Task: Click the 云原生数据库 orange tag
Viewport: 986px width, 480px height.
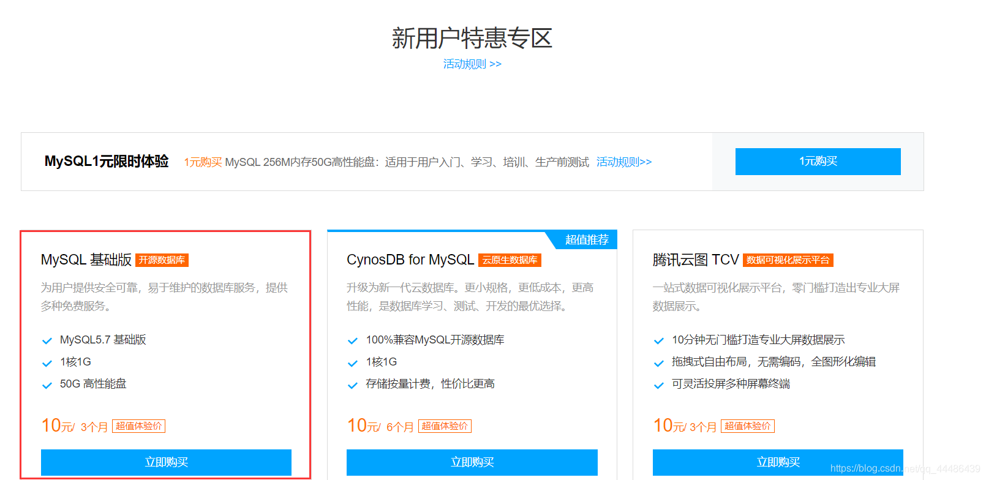Action: 510,260
